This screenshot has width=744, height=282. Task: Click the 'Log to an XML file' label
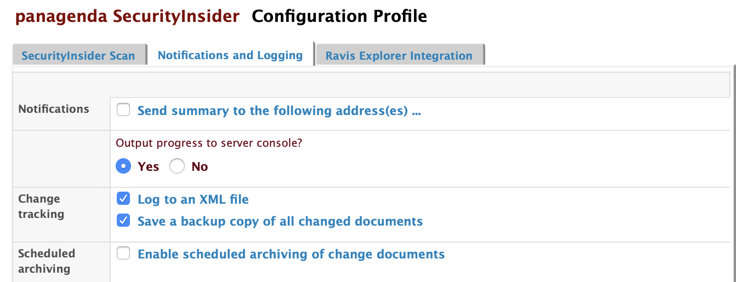click(x=193, y=200)
